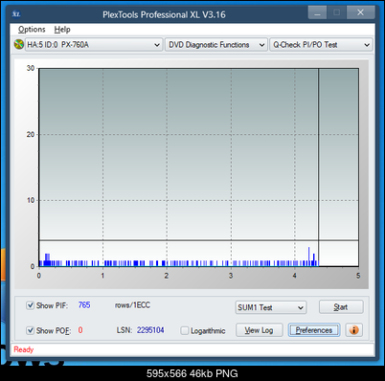The image size is (385, 381).
Task: Click the PlexTools app icon in title bar
Action: (16, 14)
